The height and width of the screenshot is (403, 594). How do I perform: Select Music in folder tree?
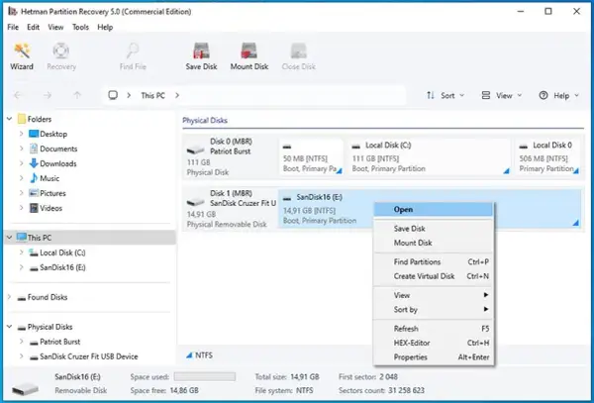coord(49,178)
